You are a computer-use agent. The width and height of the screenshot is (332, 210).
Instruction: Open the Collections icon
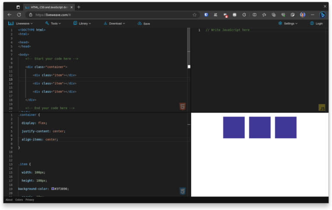pos(274,15)
